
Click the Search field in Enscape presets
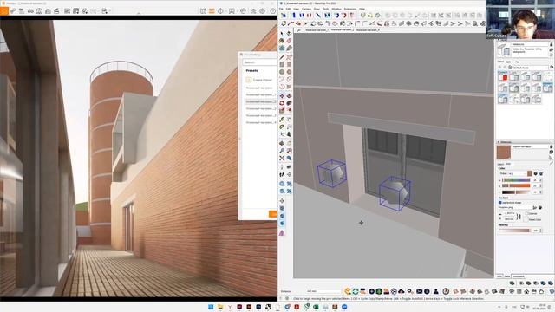click(x=260, y=62)
